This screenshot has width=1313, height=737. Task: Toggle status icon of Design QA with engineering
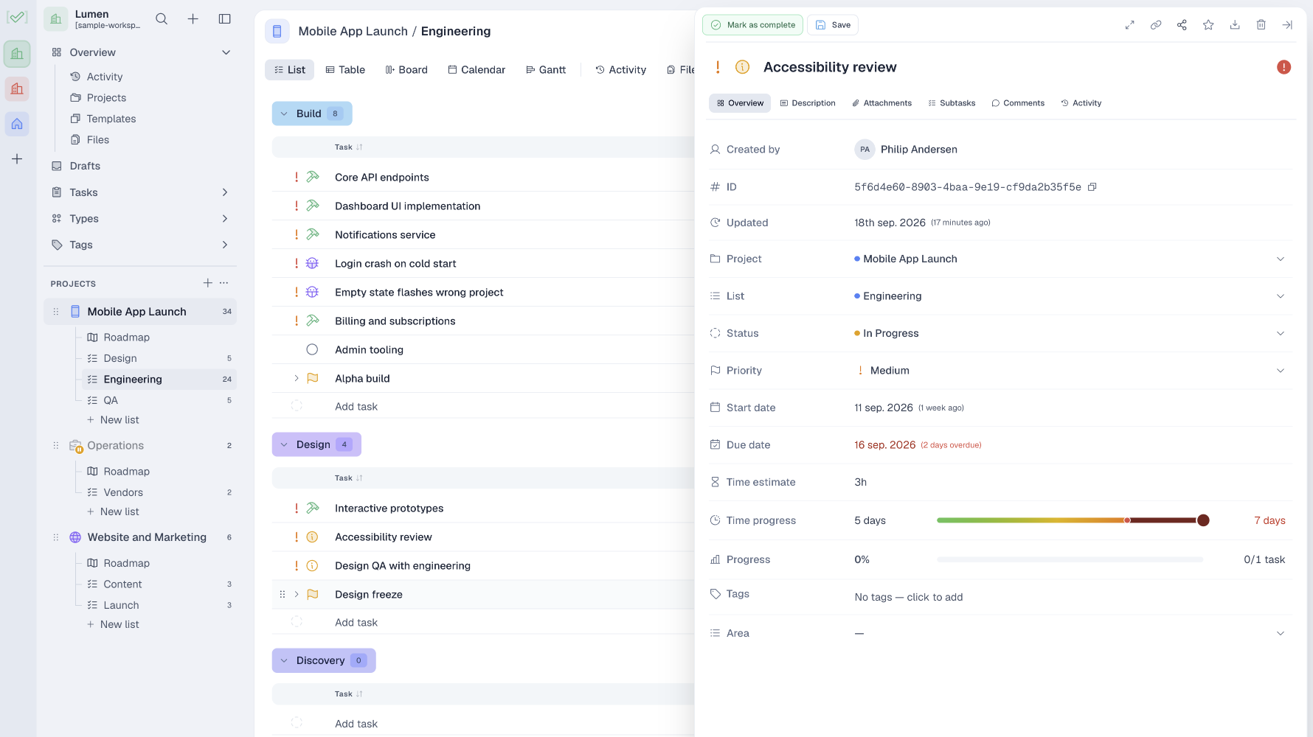coord(312,565)
